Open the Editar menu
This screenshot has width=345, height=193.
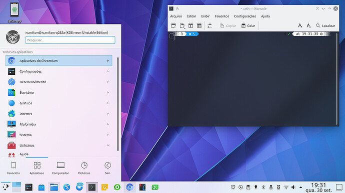coord(191,16)
